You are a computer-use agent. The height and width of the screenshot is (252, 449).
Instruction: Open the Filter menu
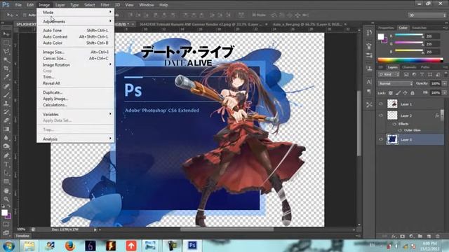(x=105, y=5)
